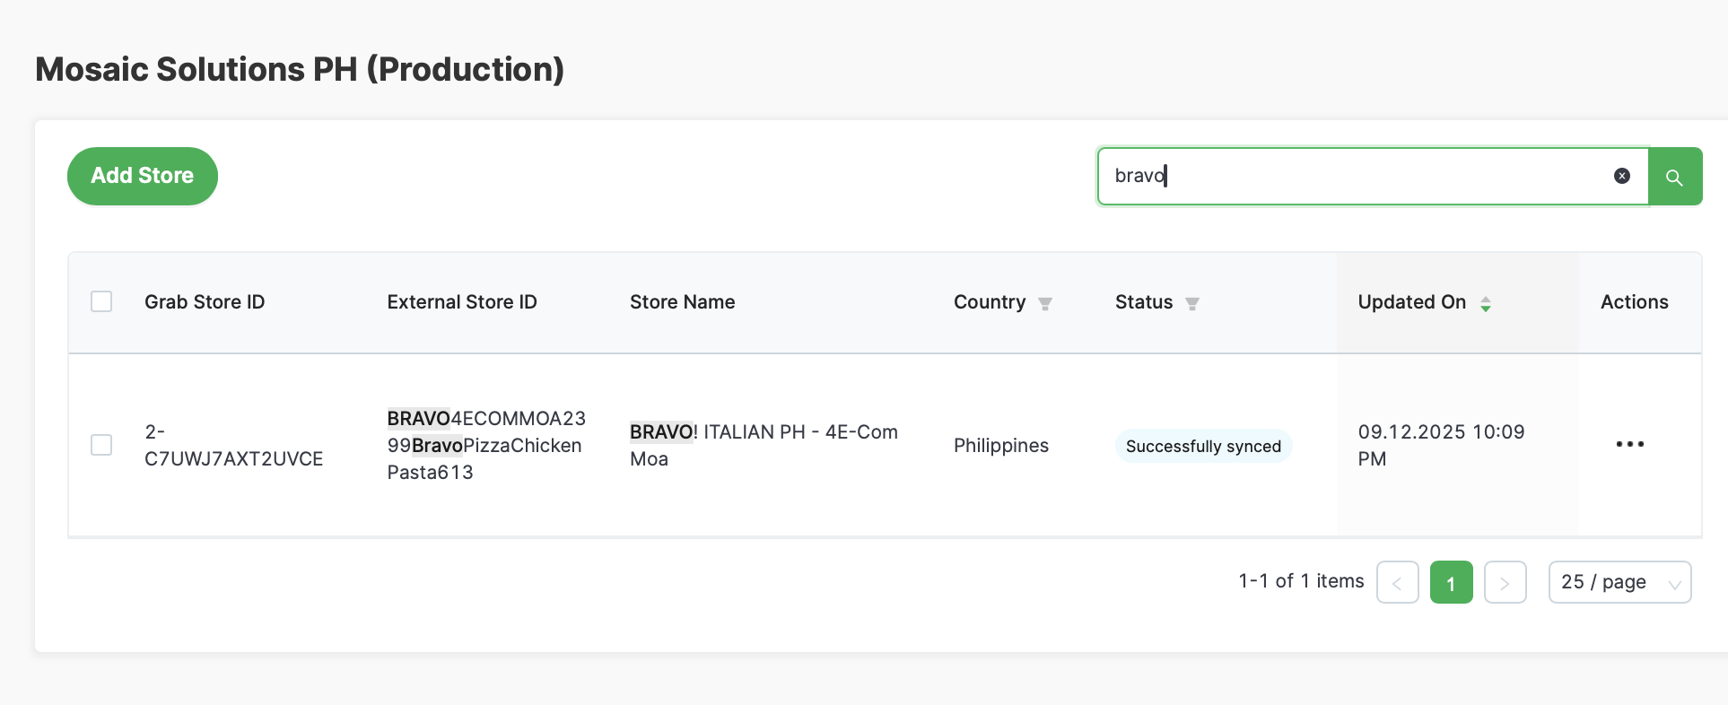This screenshot has width=1728, height=705.
Task: Click the External Store ID header
Action: click(462, 302)
